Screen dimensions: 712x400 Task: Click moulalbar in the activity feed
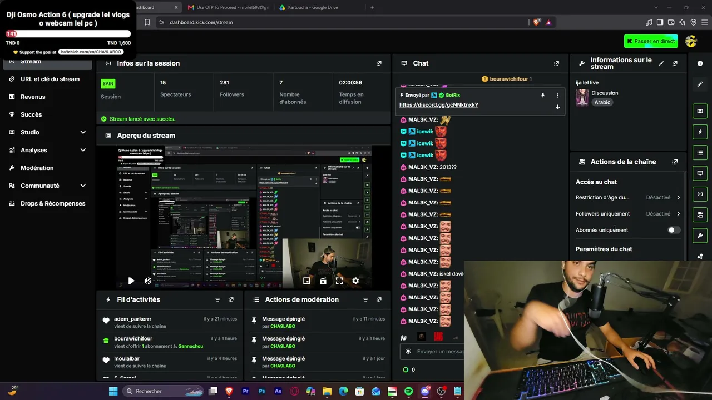coord(127,359)
